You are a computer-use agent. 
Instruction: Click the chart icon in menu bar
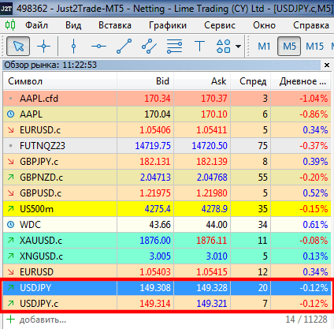pyautogui.click(x=10, y=25)
